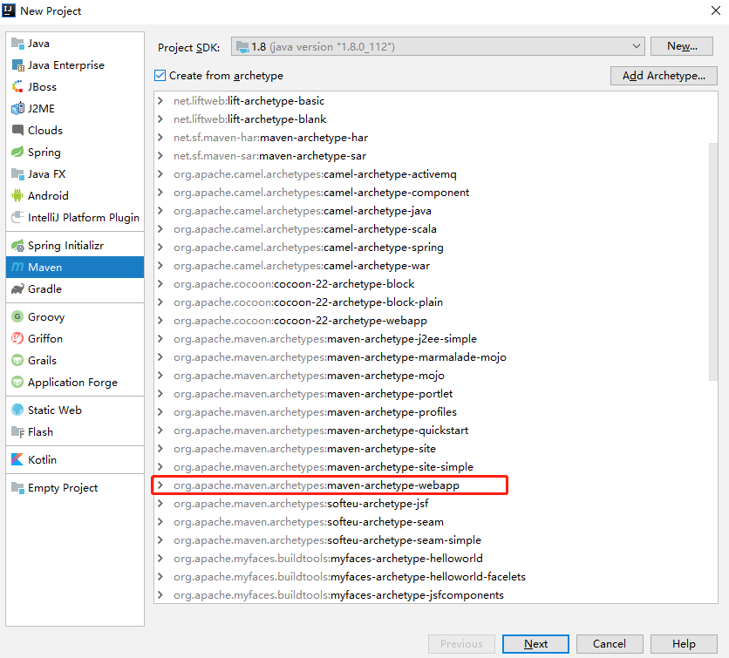Click the Clouds icon
This screenshot has width=729, height=658.
click(17, 130)
